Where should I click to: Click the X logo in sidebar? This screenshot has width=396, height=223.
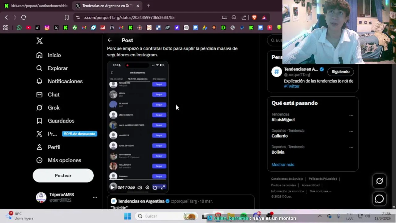40,41
